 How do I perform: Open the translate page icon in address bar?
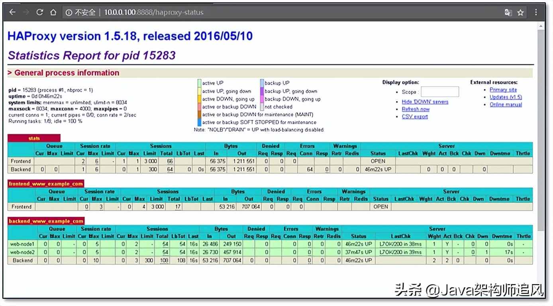[x=508, y=12]
